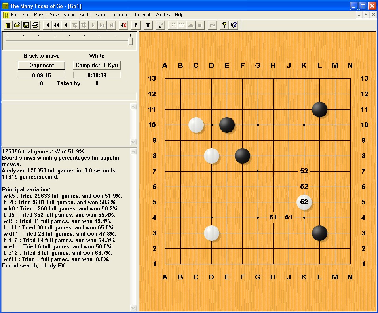Click the Opponent player button
Screen dimensions: 378x313
[42, 65]
